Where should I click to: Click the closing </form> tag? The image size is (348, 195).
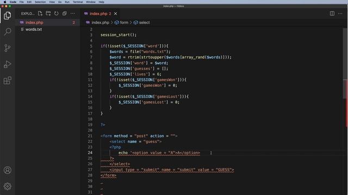point(108,175)
